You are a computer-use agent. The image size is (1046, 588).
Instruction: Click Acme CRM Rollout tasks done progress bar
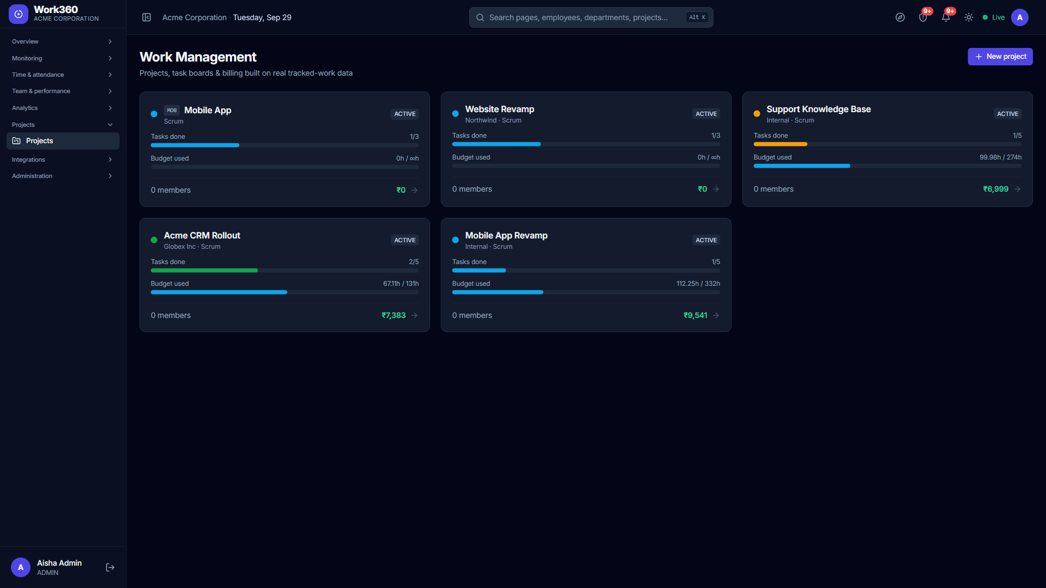(284, 271)
